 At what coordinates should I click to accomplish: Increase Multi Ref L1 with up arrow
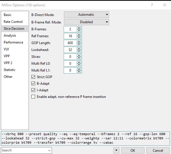[x=79, y=69]
